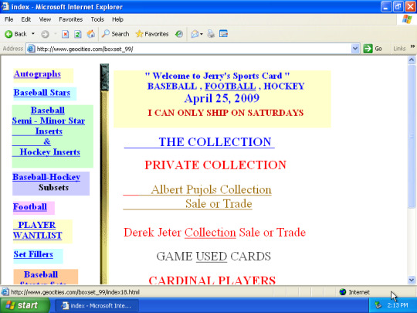Click the address bar URL field

(x=193, y=49)
